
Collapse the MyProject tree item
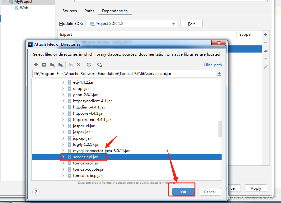pyautogui.click(x=4, y=2)
